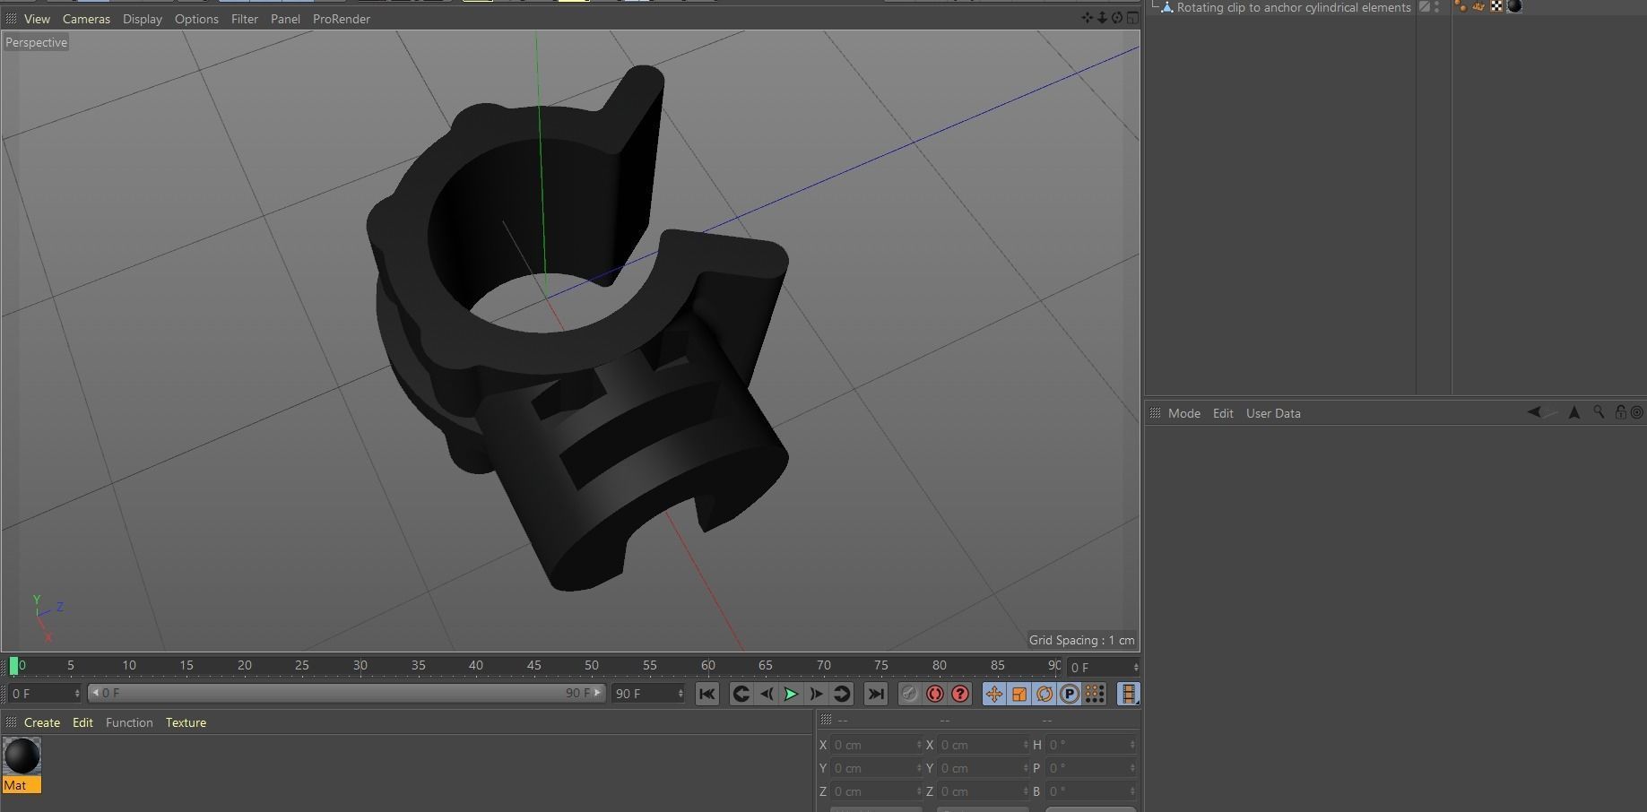Play the animation forwards

coord(791,694)
